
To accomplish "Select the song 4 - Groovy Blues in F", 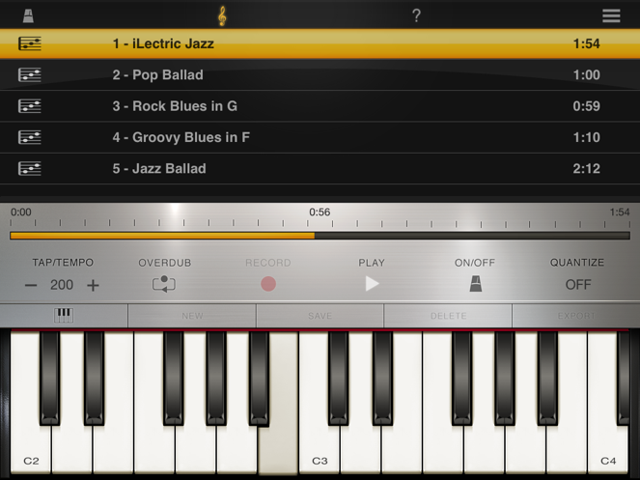I will coord(320,137).
